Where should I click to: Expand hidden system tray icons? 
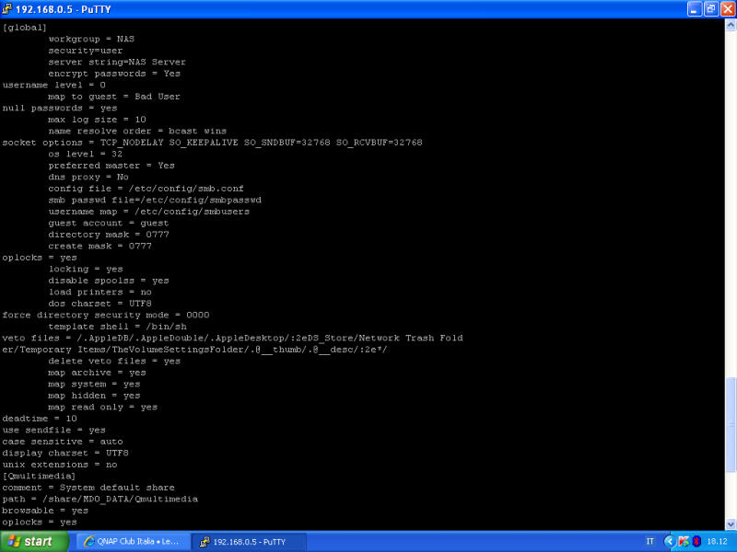(x=669, y=541)
